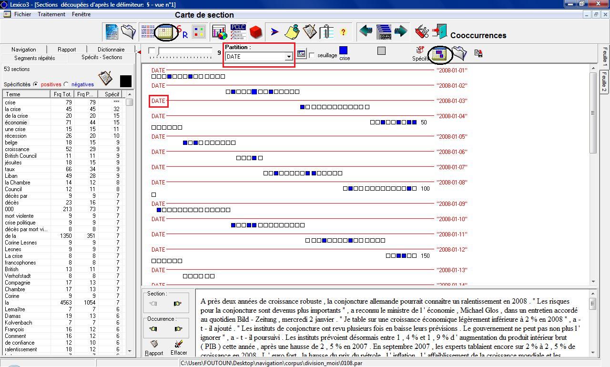Click the yellow pinned note icon

coord(292,32)
